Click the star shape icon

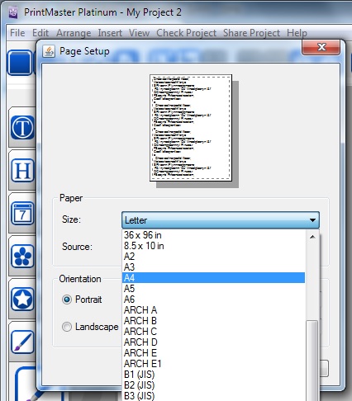(x=22, y=300)
